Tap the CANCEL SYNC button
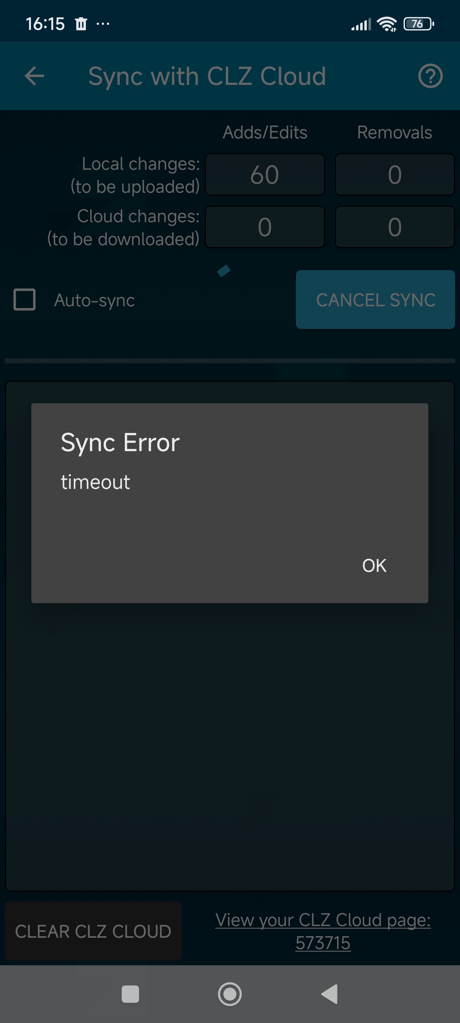Screen dimensions: 460x1023 [375, 300]
